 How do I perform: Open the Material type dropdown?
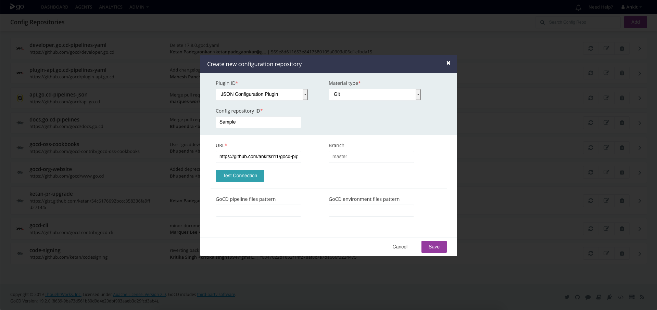pos(374,94)
